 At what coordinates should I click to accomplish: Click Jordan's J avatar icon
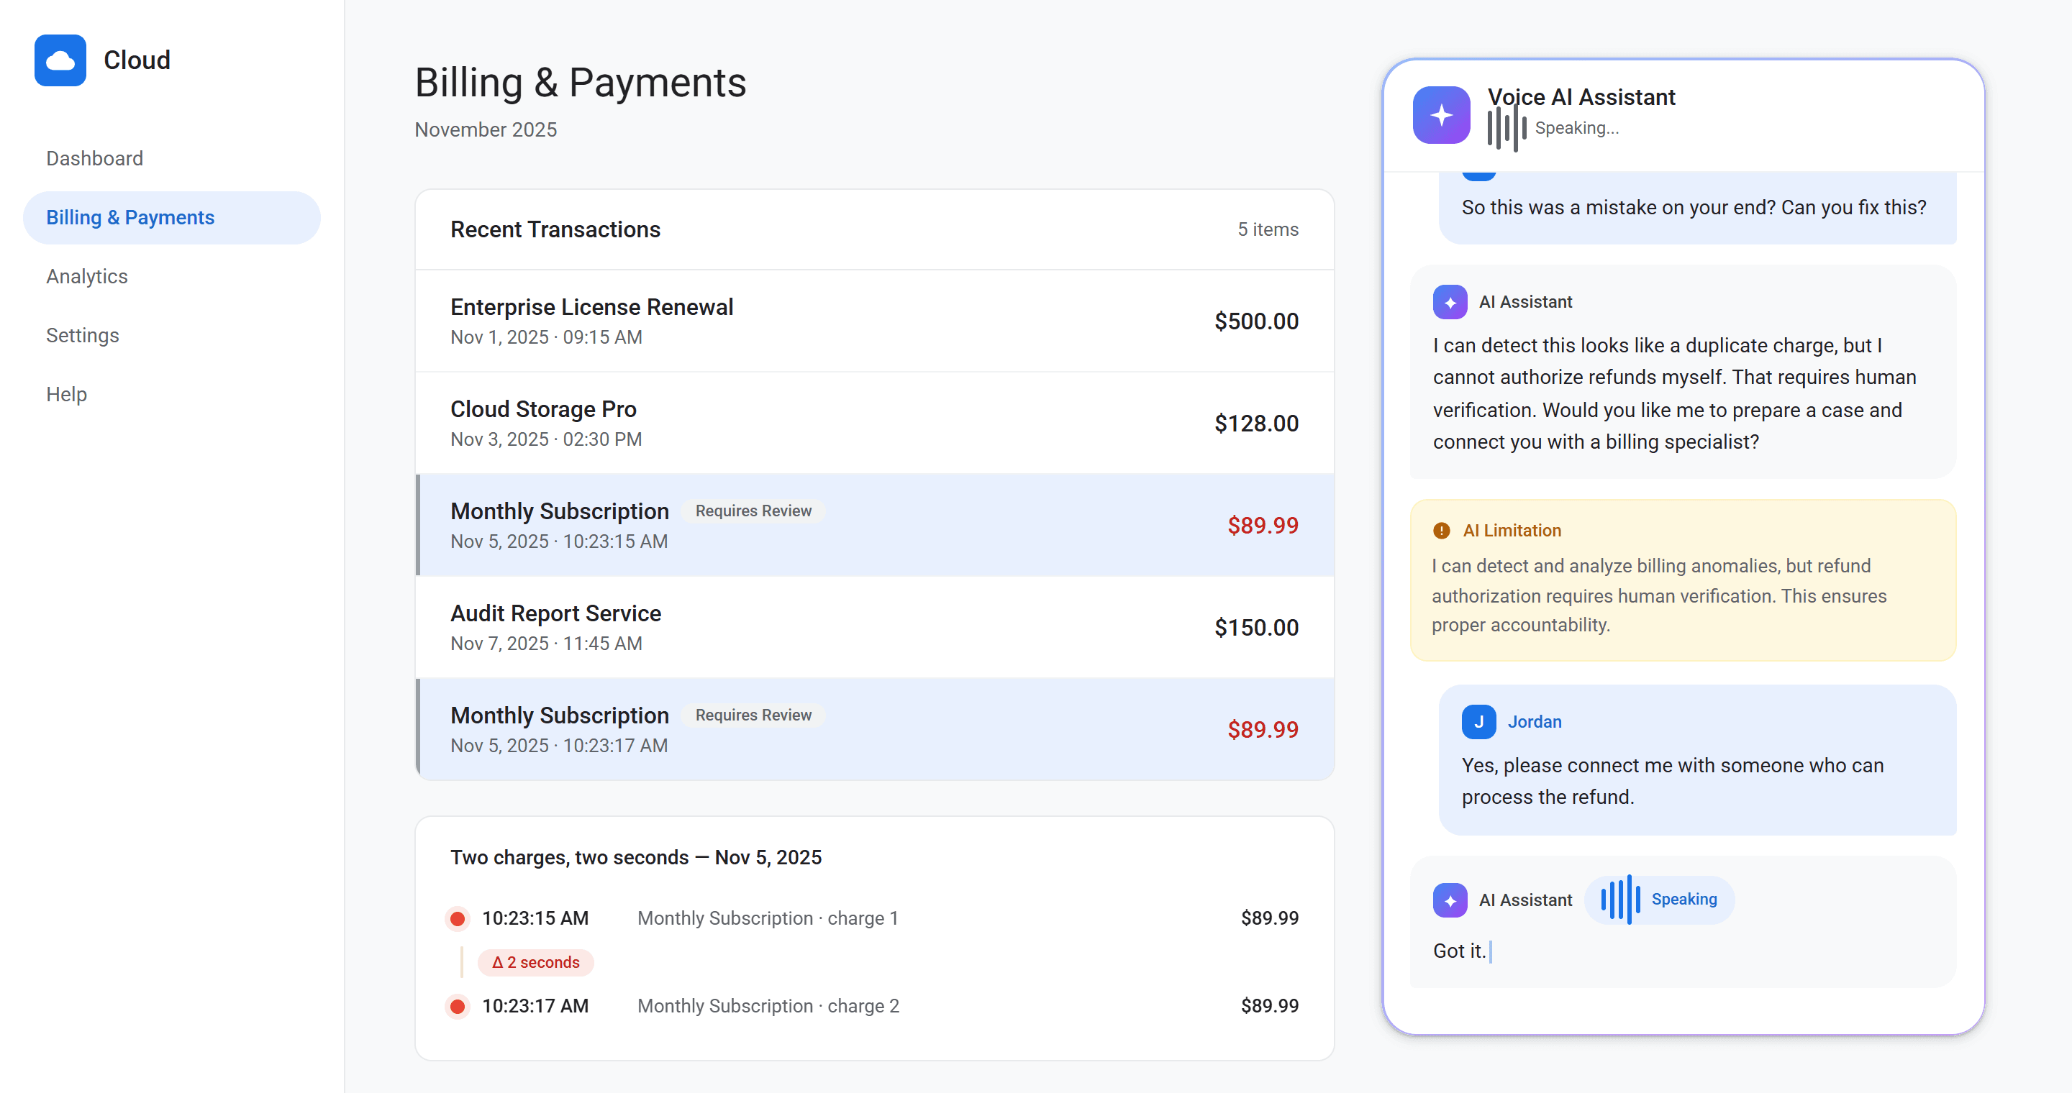pyautogui.click(x=1478, y=722)
